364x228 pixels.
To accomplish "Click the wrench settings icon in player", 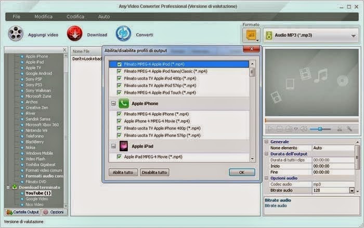I will 349,129.
